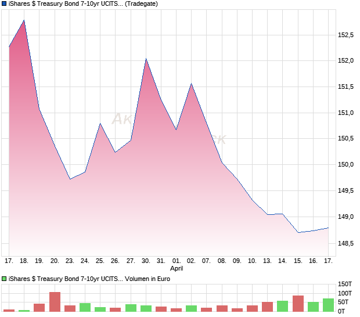Click the 149,0 price axis label

[x=345, y=217]
